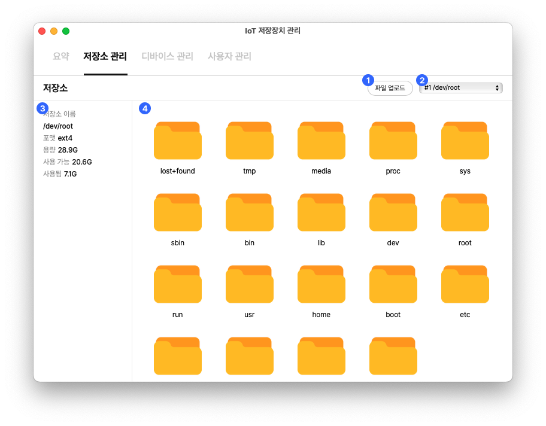This screenshot has height=426, width=546.
Task: Click the /dev/root name in the storage info sidebar
Action: pyautogui.click(x=58, y=126)
